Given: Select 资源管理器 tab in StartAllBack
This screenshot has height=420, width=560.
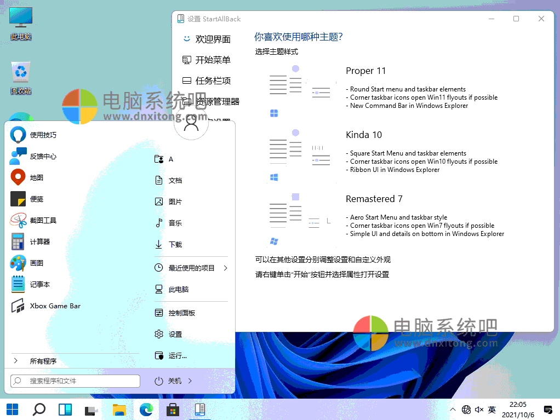Looking at the screenshot, I should click(211, 102).
